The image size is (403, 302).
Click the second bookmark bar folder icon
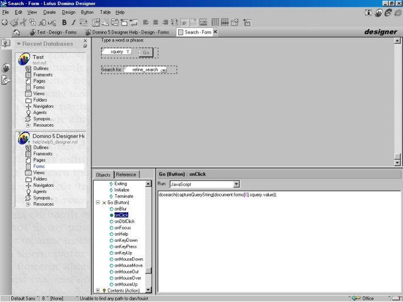click(x=6, y=68)
